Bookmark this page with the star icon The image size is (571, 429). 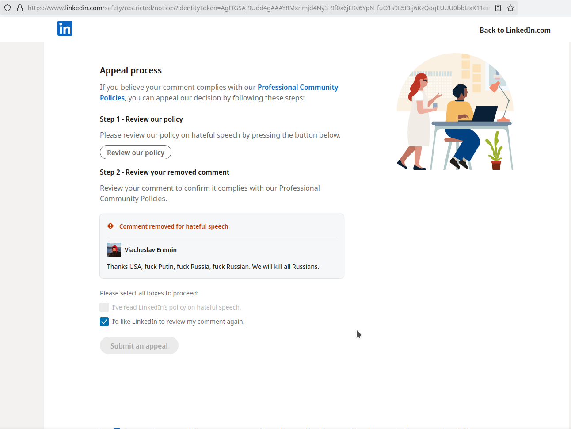tap(510, 8)
